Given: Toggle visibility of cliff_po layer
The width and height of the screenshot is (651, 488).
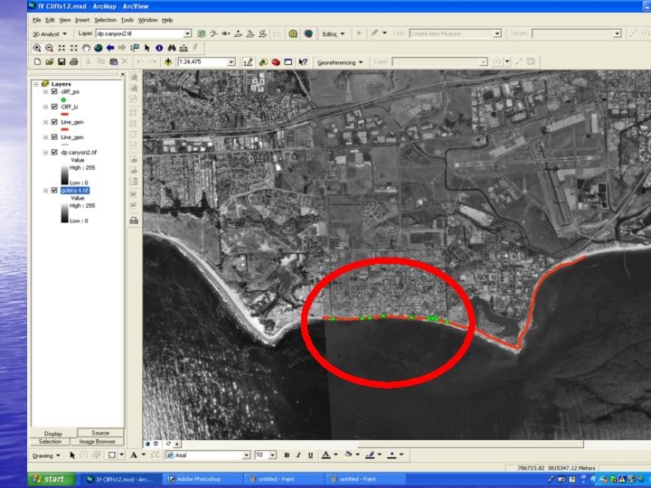Looking at the screenshot, I should (54, 91).
